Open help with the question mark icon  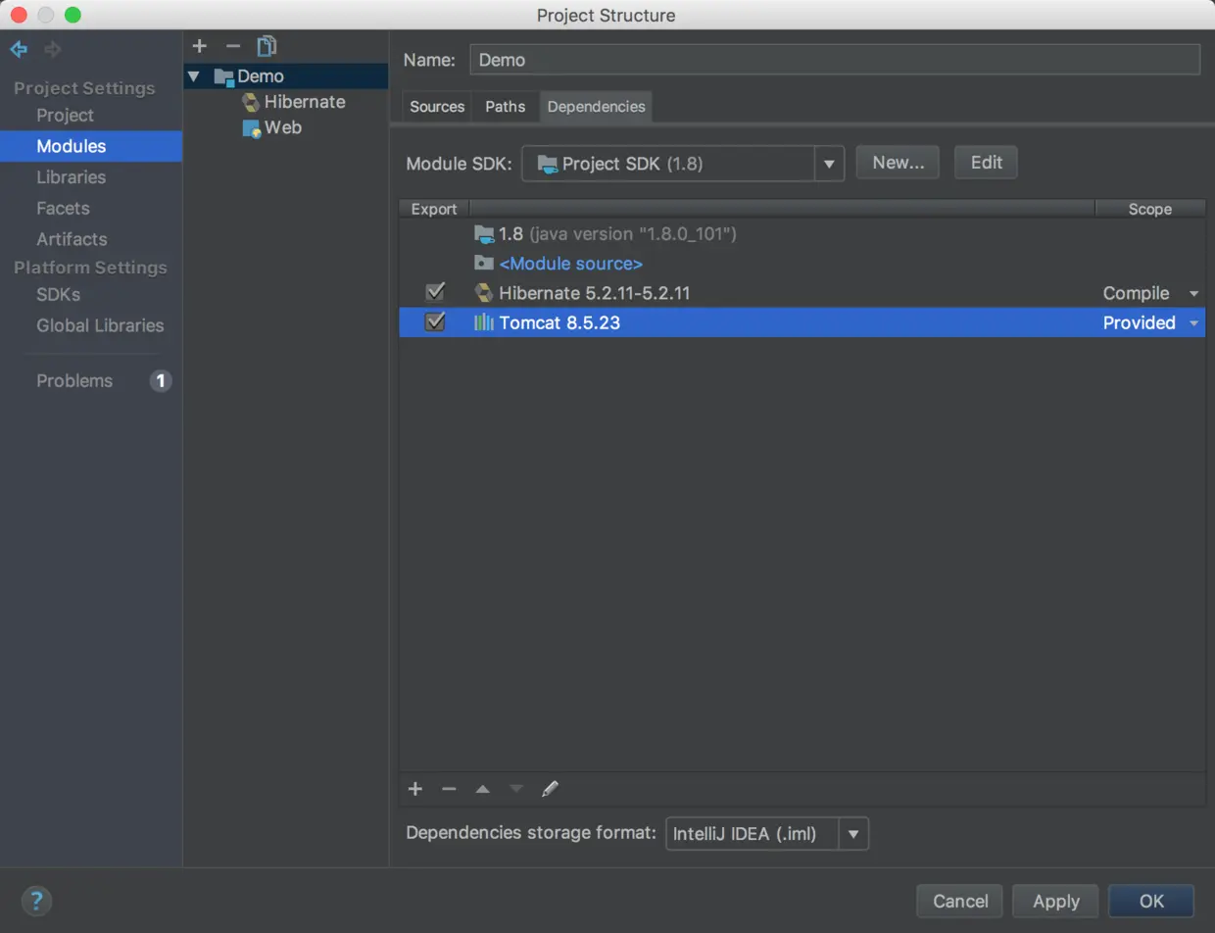(36, 902)
